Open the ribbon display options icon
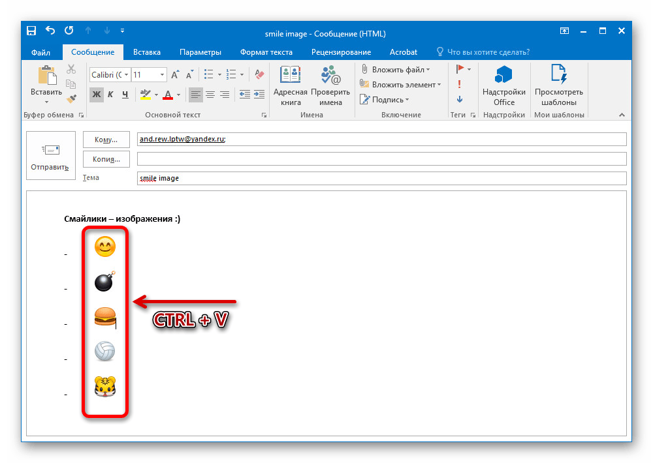 point(564,31)
